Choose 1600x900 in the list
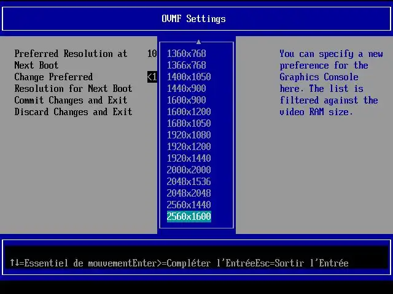This screenshot has width=393, height=294. click(x=186, y=100)
